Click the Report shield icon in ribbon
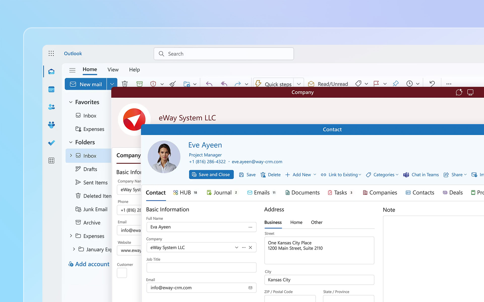This screenshot has height=302, width=484. tap(153, 84)
